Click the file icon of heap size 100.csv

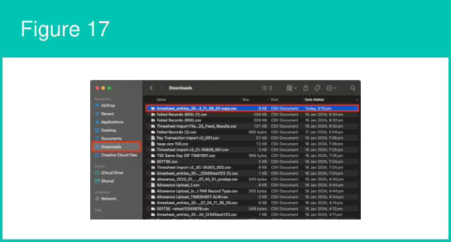click(x=153, y=144)
